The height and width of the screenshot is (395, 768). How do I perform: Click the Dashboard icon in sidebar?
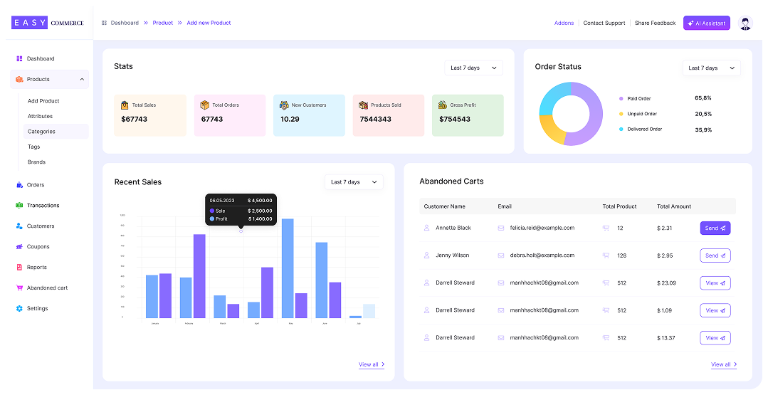point(20,59)
